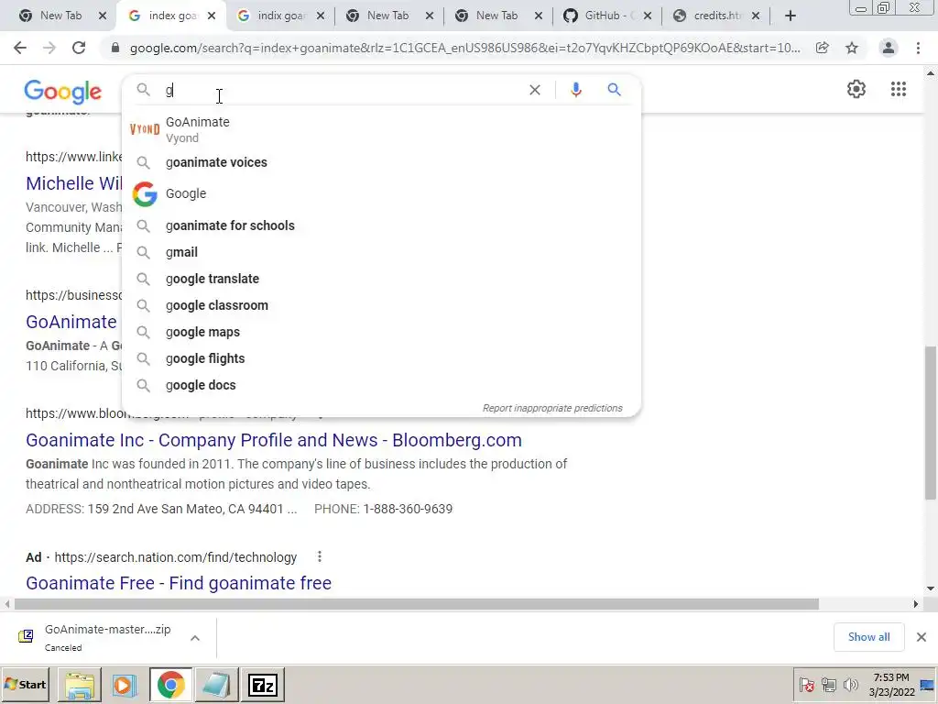Open Chrome's three-dot menu
Image resolution: width=938 pixels, height=704 pixels.
click(x=918, y=48)
